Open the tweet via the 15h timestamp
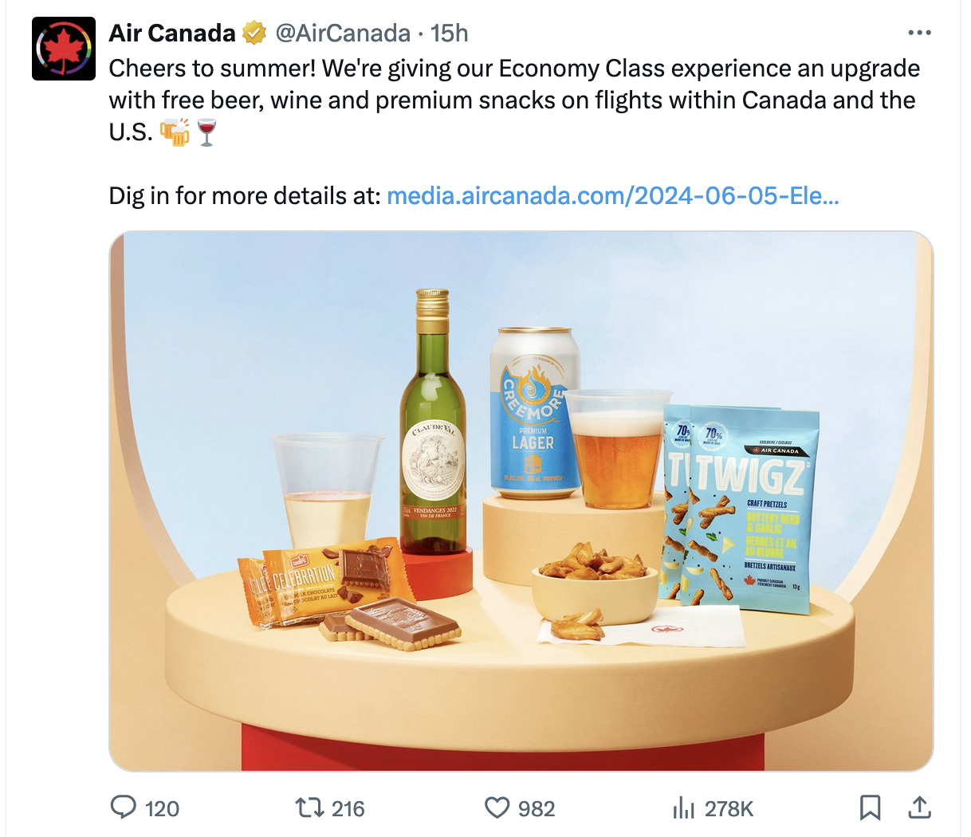 [x=450, y=33]
